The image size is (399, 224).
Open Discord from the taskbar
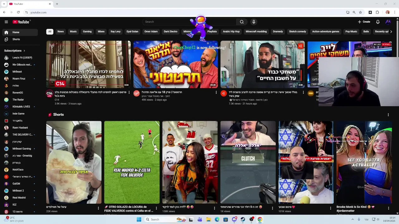[x=234, y=219]
